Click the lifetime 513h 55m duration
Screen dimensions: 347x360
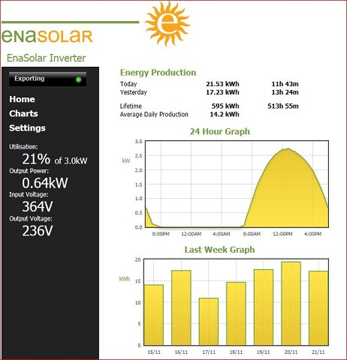point(283,106)
